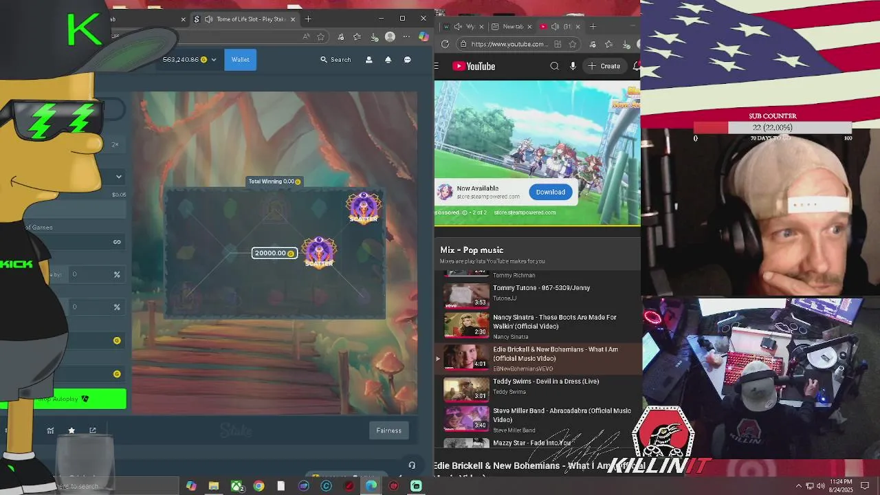The height and width of the screenshot is (495, 880).
Task: Click the YouTube Create button
Action: click(x=604, y=66)
